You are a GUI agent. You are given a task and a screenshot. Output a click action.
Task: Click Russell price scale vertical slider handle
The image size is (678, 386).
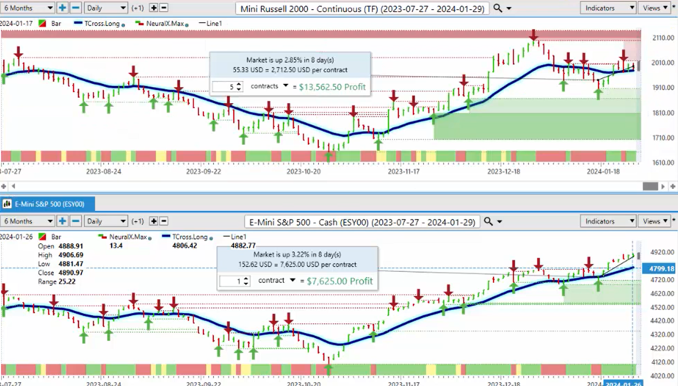coord(639,66)
